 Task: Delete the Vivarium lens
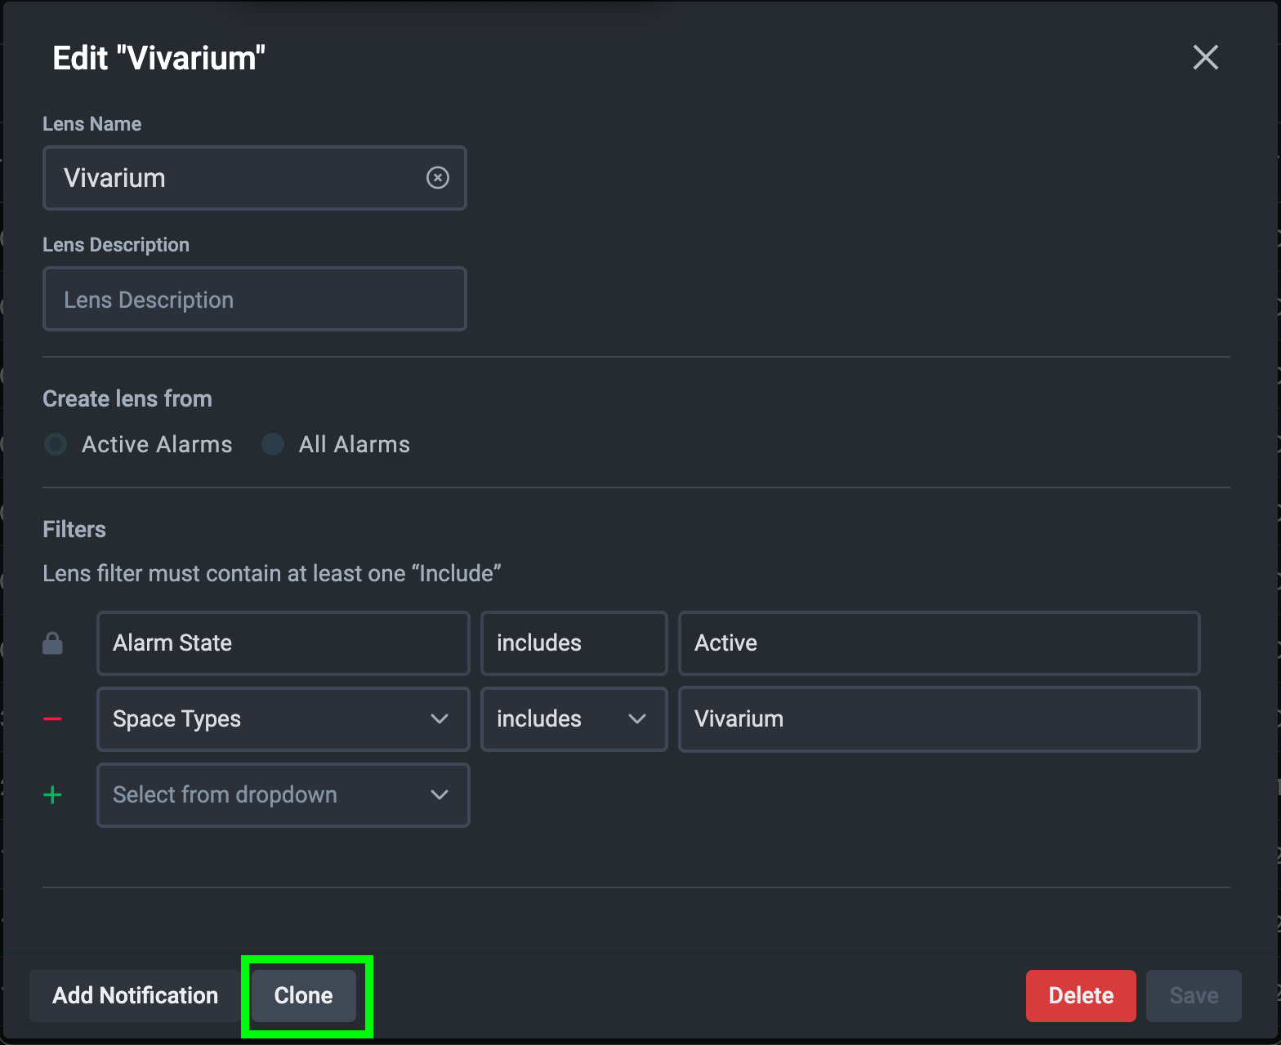(1080, 995)
